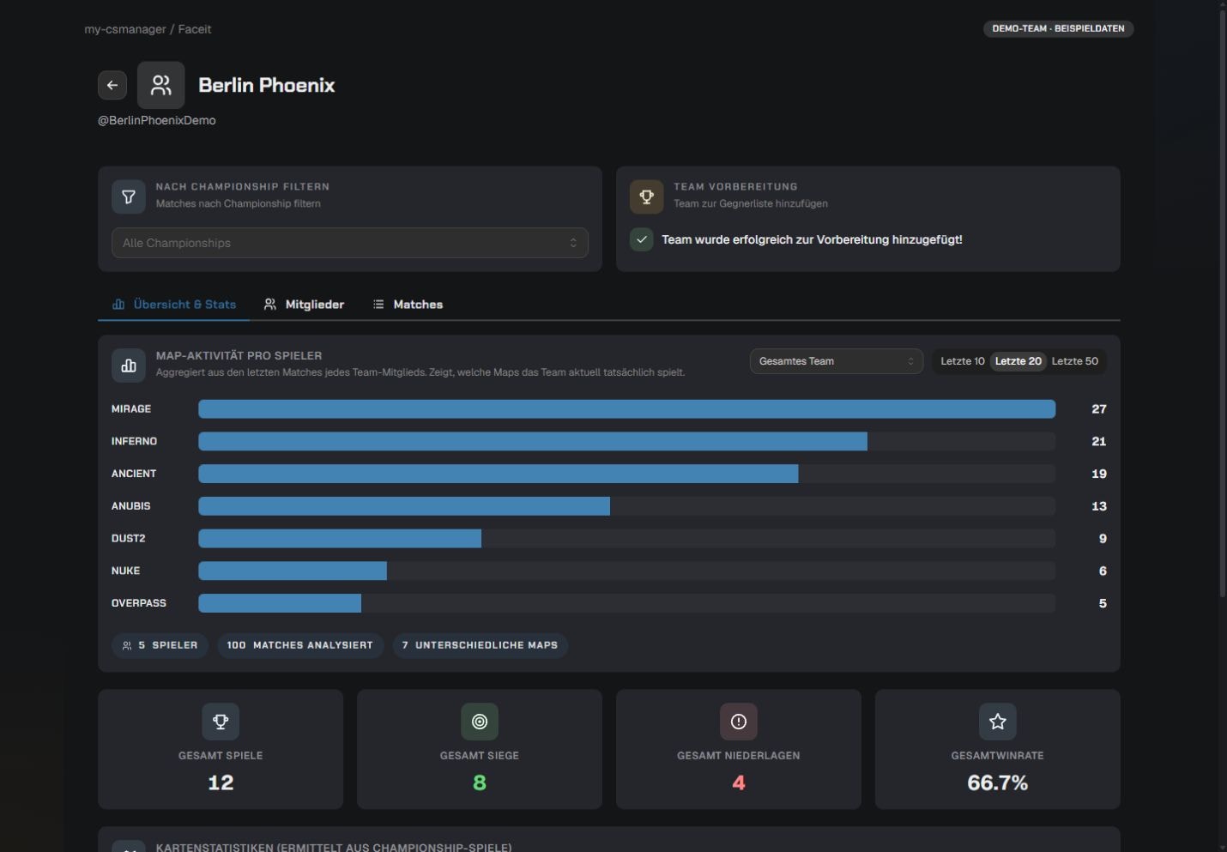The width and height of the screenshot is (1227, 852).
Task: Click the Berlin Phoenix team title
Action: click(x=267, y=85)
